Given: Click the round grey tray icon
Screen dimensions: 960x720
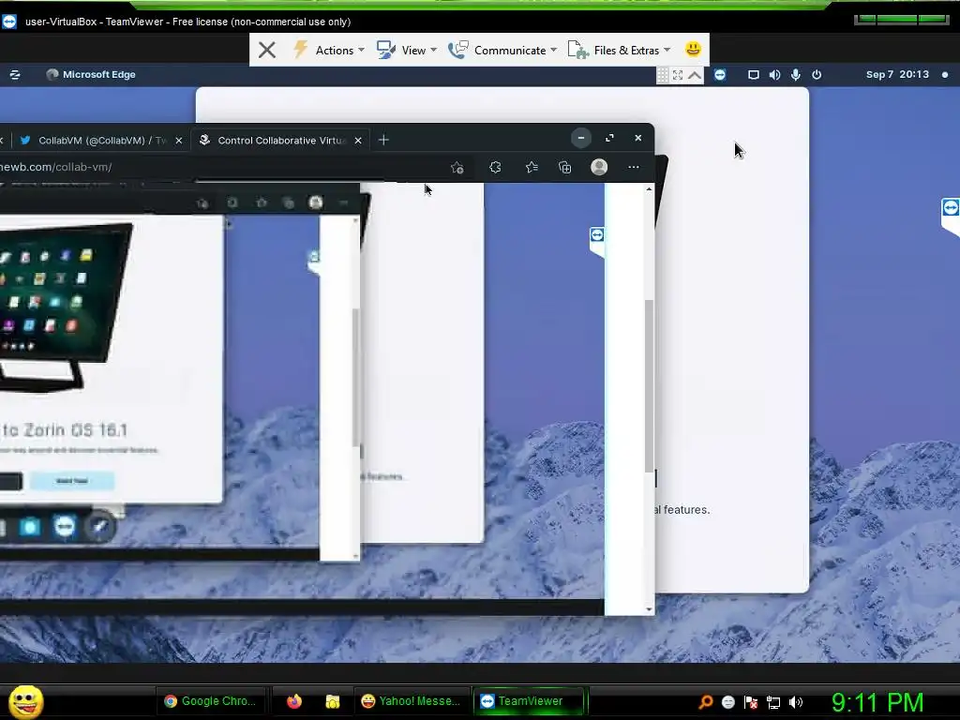Looking at the screenshot, I should (x=727, y=702).
